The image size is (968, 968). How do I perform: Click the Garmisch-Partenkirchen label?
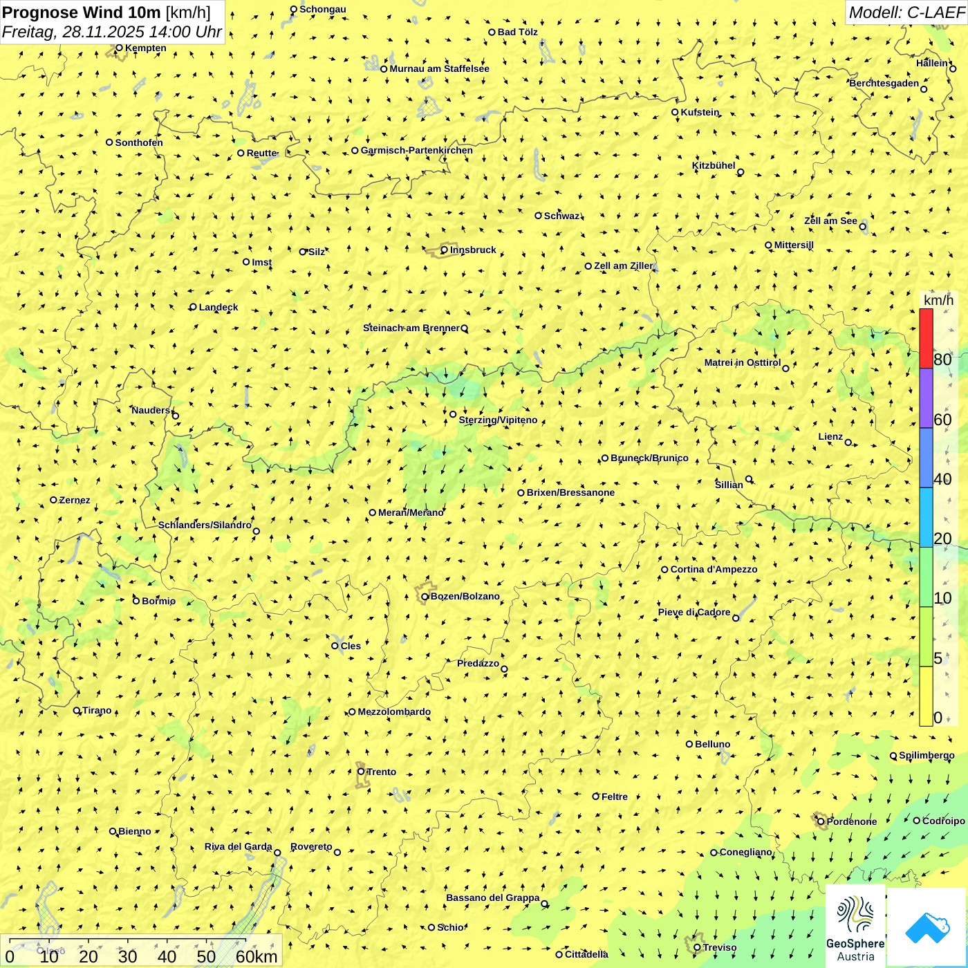[416, 150]
